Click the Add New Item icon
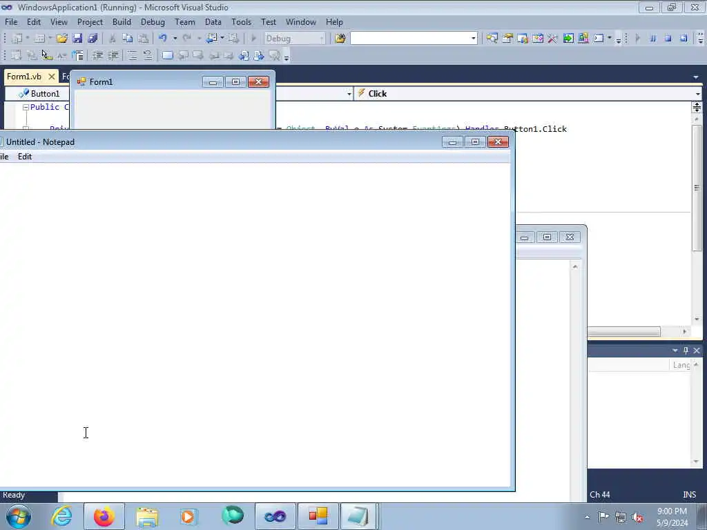 (39, 39)
